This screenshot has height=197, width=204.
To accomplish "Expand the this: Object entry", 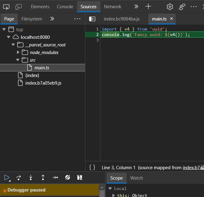I will pyautogui.click(x=113, y=195).
